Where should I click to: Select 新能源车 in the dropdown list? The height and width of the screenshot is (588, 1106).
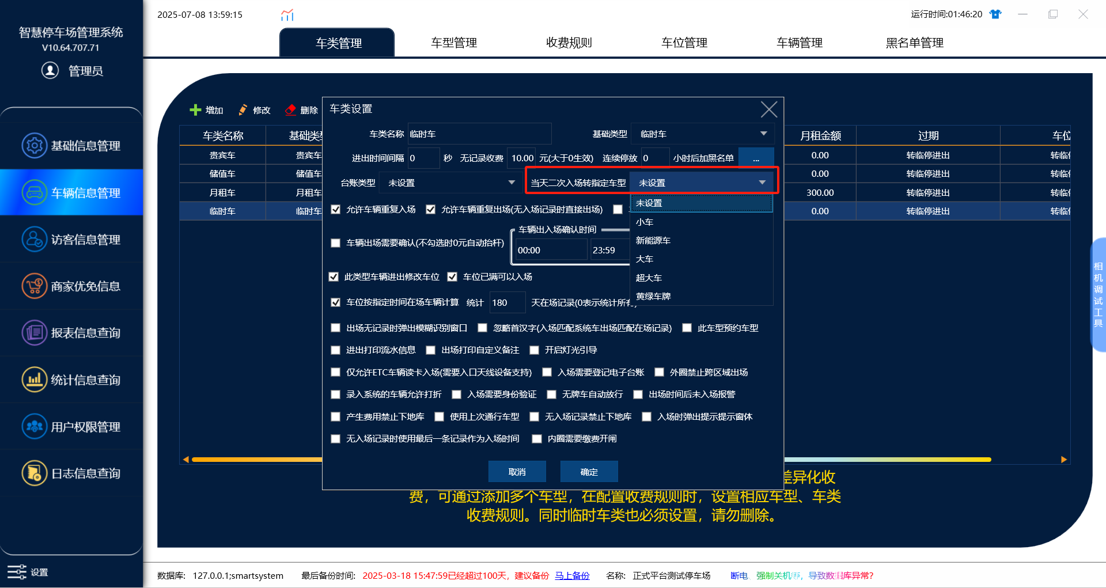click(x=701, y=241)
